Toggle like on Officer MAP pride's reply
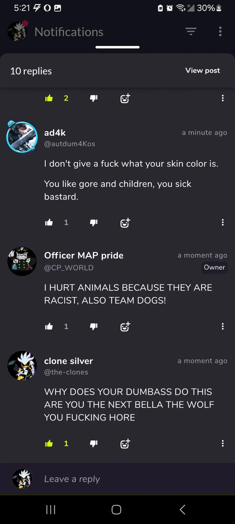Image resolution: width=235 pixels, height=524 pixels. pos(49,326)
